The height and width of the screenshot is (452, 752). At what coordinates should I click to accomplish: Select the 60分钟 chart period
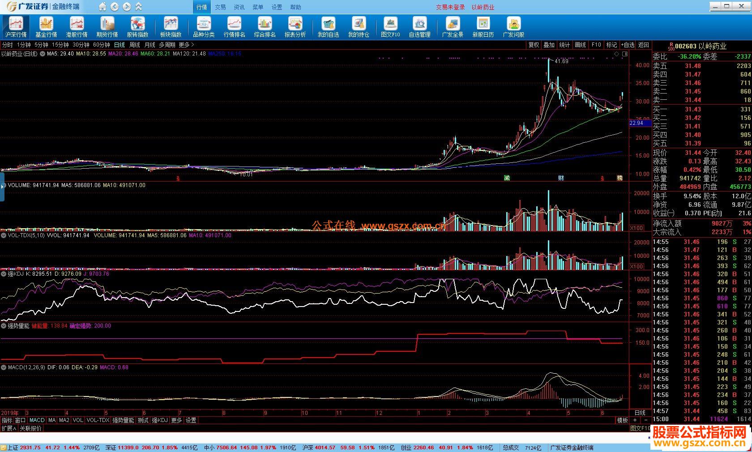[101, 45]
